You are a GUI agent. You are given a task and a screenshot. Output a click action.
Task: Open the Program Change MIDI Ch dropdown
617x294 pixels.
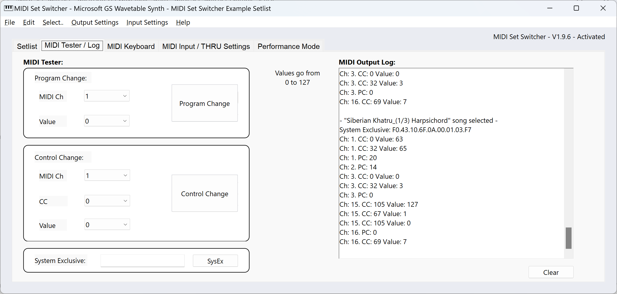(x=107, y=96)
